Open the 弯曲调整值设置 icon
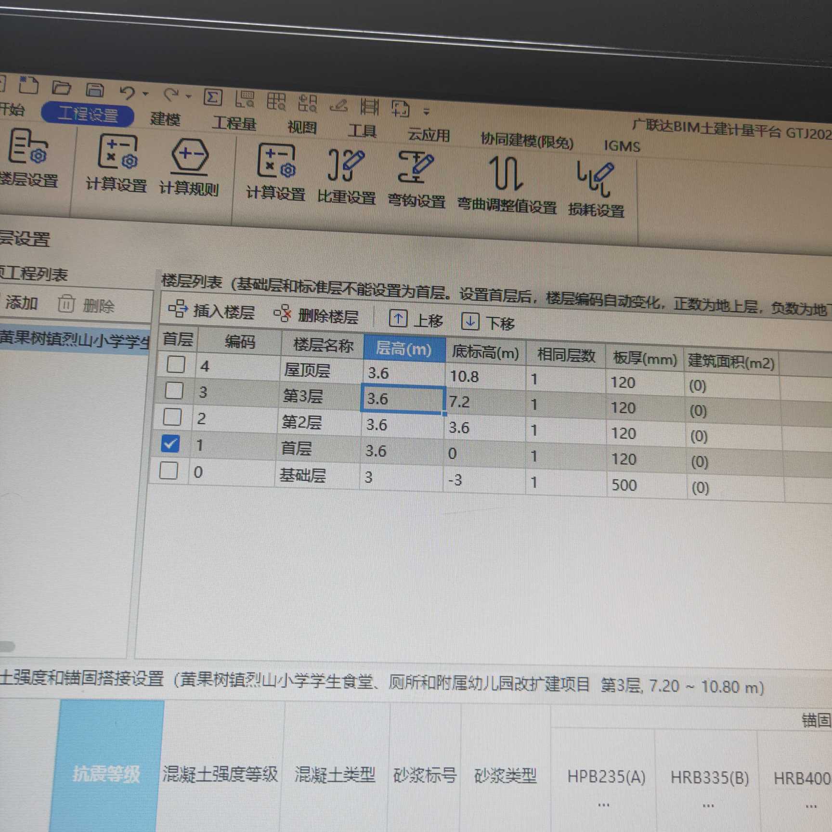Viewport: 832px width, 832px height. click(x=507, y=185)
